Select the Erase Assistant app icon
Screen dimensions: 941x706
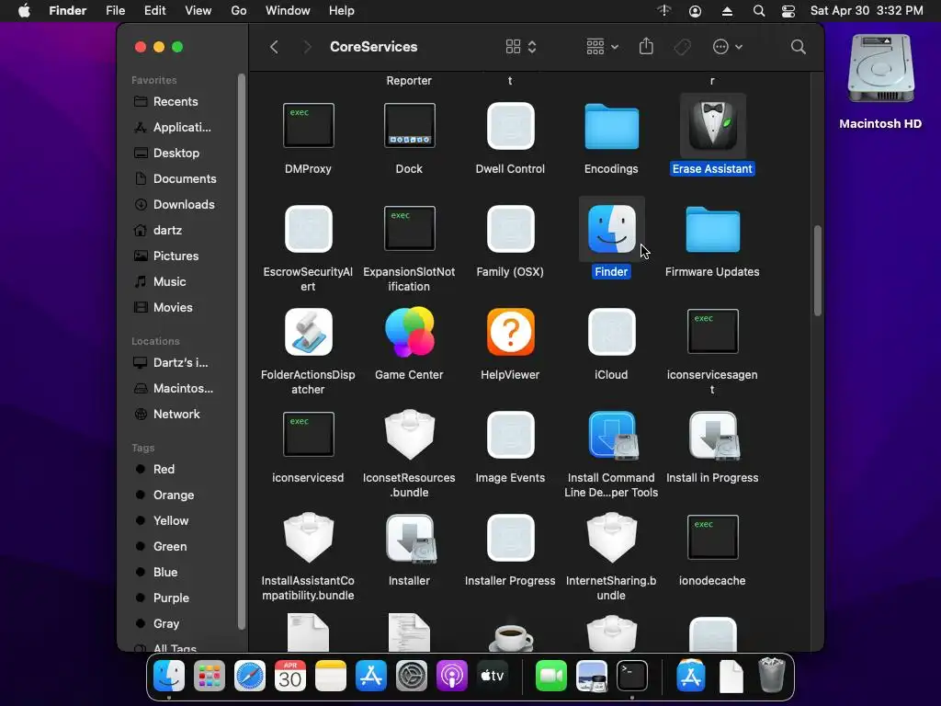point(713,125)
